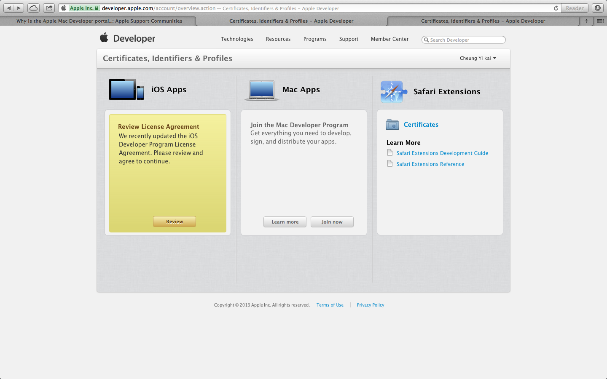Go to Member Center
The height and width of the screenshot is (379, 607).
pyautogui.click(x=390, y=39)
